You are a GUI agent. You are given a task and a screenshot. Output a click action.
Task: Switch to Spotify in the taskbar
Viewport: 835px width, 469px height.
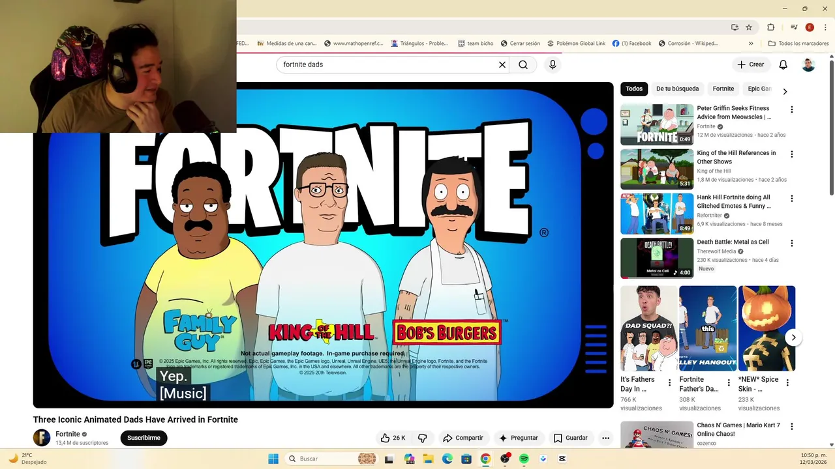click(524, 459)
